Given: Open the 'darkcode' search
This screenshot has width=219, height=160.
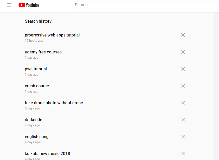Looking at the screenshot, I should tap(34, 120).
